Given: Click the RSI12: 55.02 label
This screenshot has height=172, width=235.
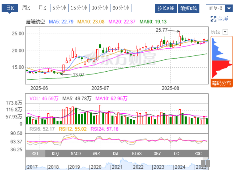Looking at the screenshot, I should click(72, 129).
